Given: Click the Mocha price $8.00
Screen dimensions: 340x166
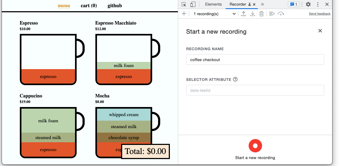Looking at the screenshot, I should (100, 102).
